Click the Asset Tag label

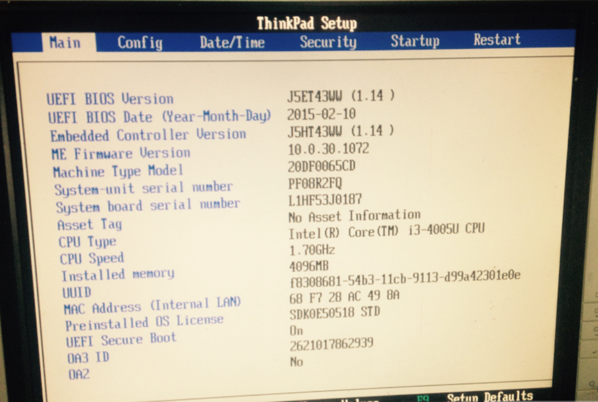pyautogui.click(x=90, y=224)
